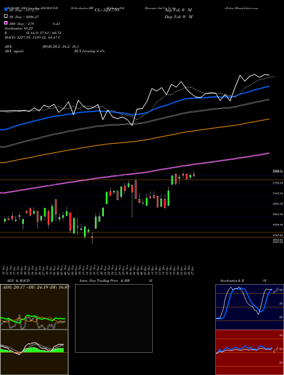Click the magenta 200 Day legend swatch
Viewport: 284px width, 375px height.
tap(6, 23)
